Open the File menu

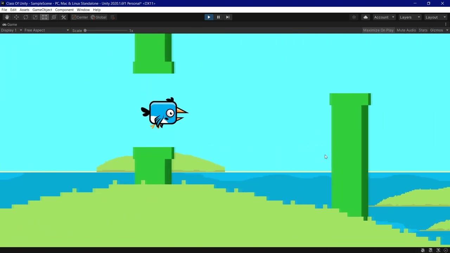point(4,10)
